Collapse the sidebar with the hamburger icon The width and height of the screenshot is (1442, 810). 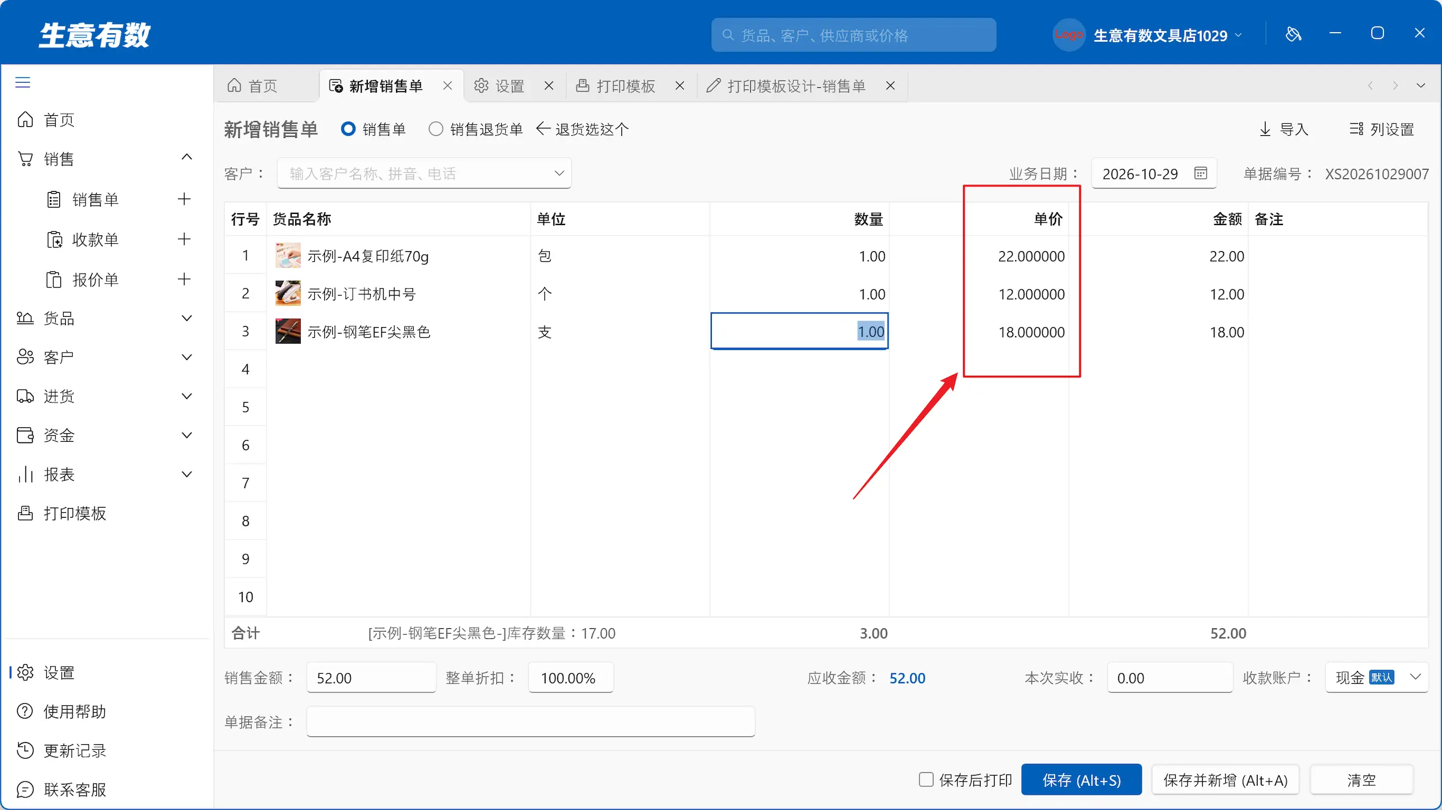(x=23, y=82)
